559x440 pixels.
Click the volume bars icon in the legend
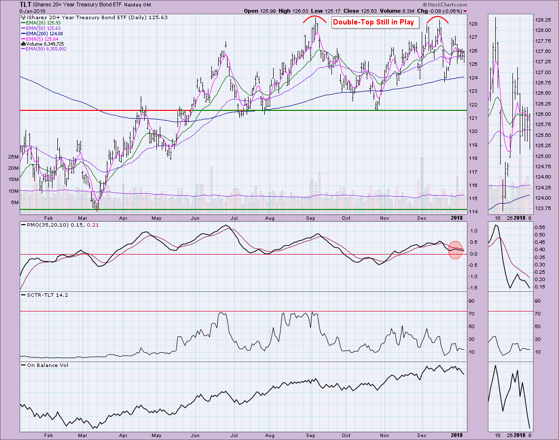(23, 44)
